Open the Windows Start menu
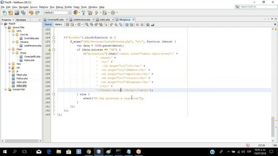The width and height of the screenshot is (278, 156). [x=5, y=152]
